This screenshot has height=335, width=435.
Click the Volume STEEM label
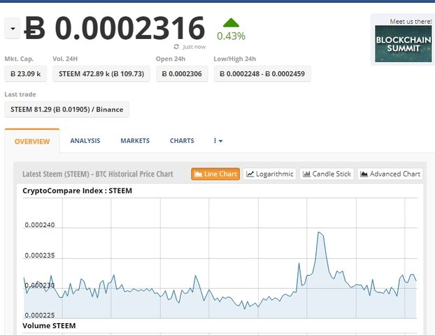click(49, 326)
